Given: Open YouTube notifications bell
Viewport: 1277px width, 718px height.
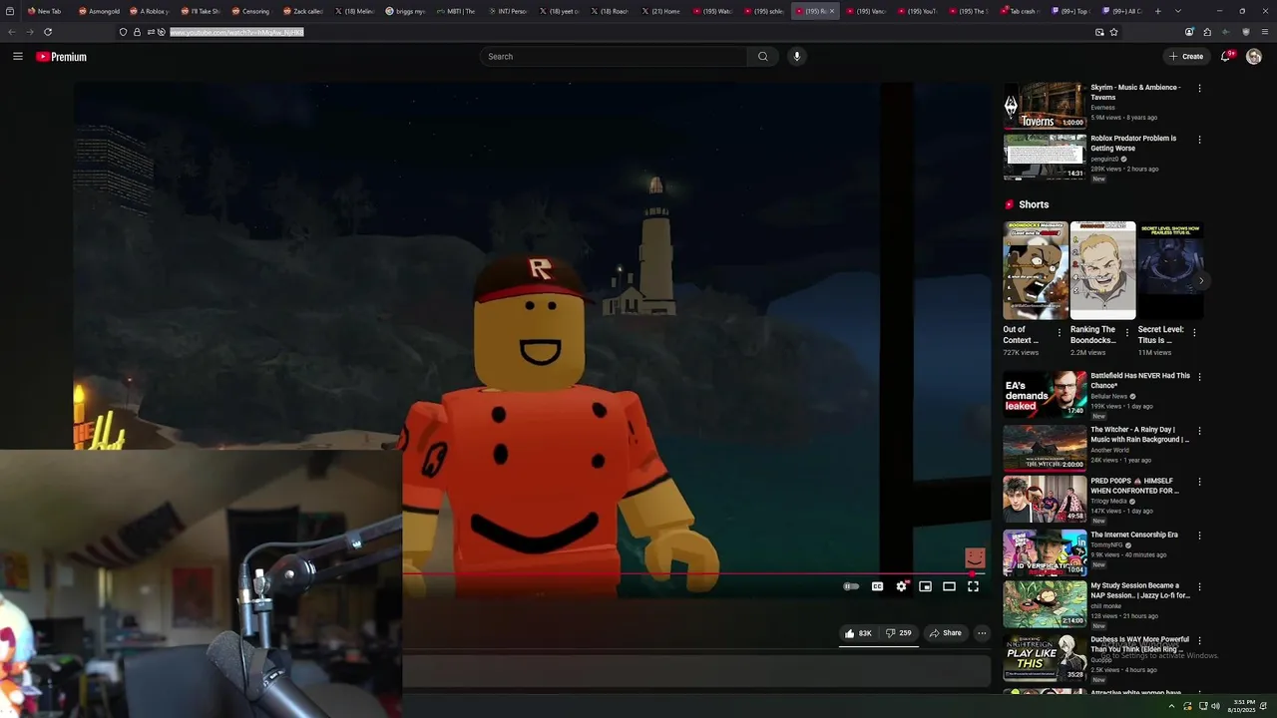Looking at the screenshot, I should click(x=1226, y=57).
